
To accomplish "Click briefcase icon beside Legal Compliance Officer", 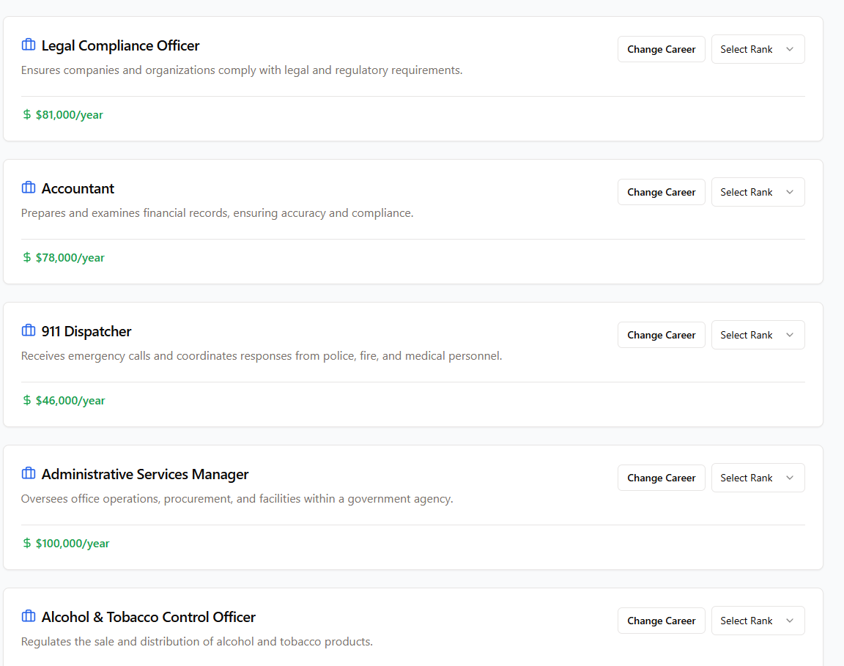I will (29, 45).
